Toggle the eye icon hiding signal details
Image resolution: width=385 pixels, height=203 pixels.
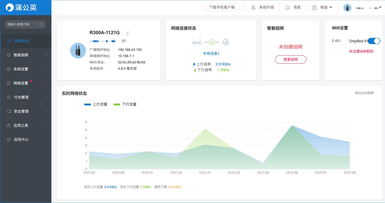124,41
